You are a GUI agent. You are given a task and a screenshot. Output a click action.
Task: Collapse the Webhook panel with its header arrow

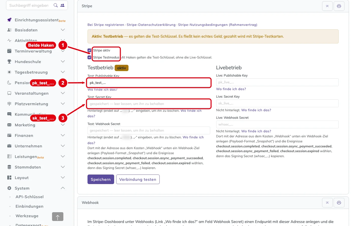click(x=327, y=203)
